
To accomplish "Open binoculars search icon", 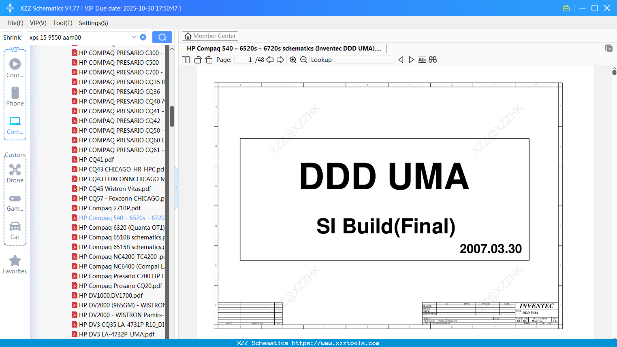I will [433, 60].
